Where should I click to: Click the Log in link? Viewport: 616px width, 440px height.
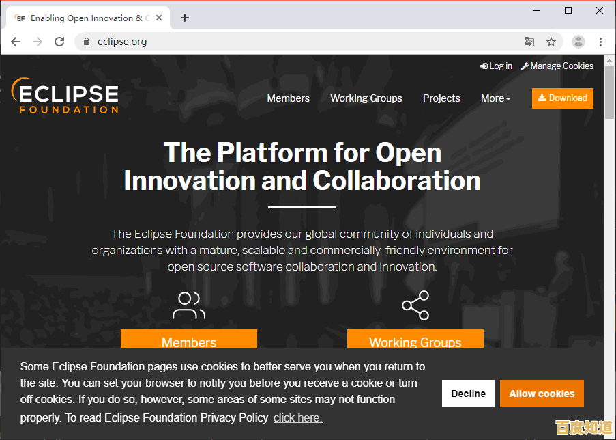[x=496, y=66]
